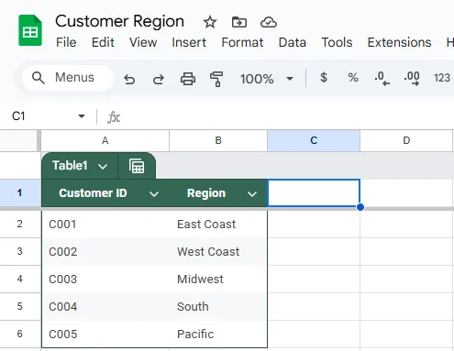This screenshot has height=351, width=454.
Task: Select cell containing C003
Action: click(105, 280)
